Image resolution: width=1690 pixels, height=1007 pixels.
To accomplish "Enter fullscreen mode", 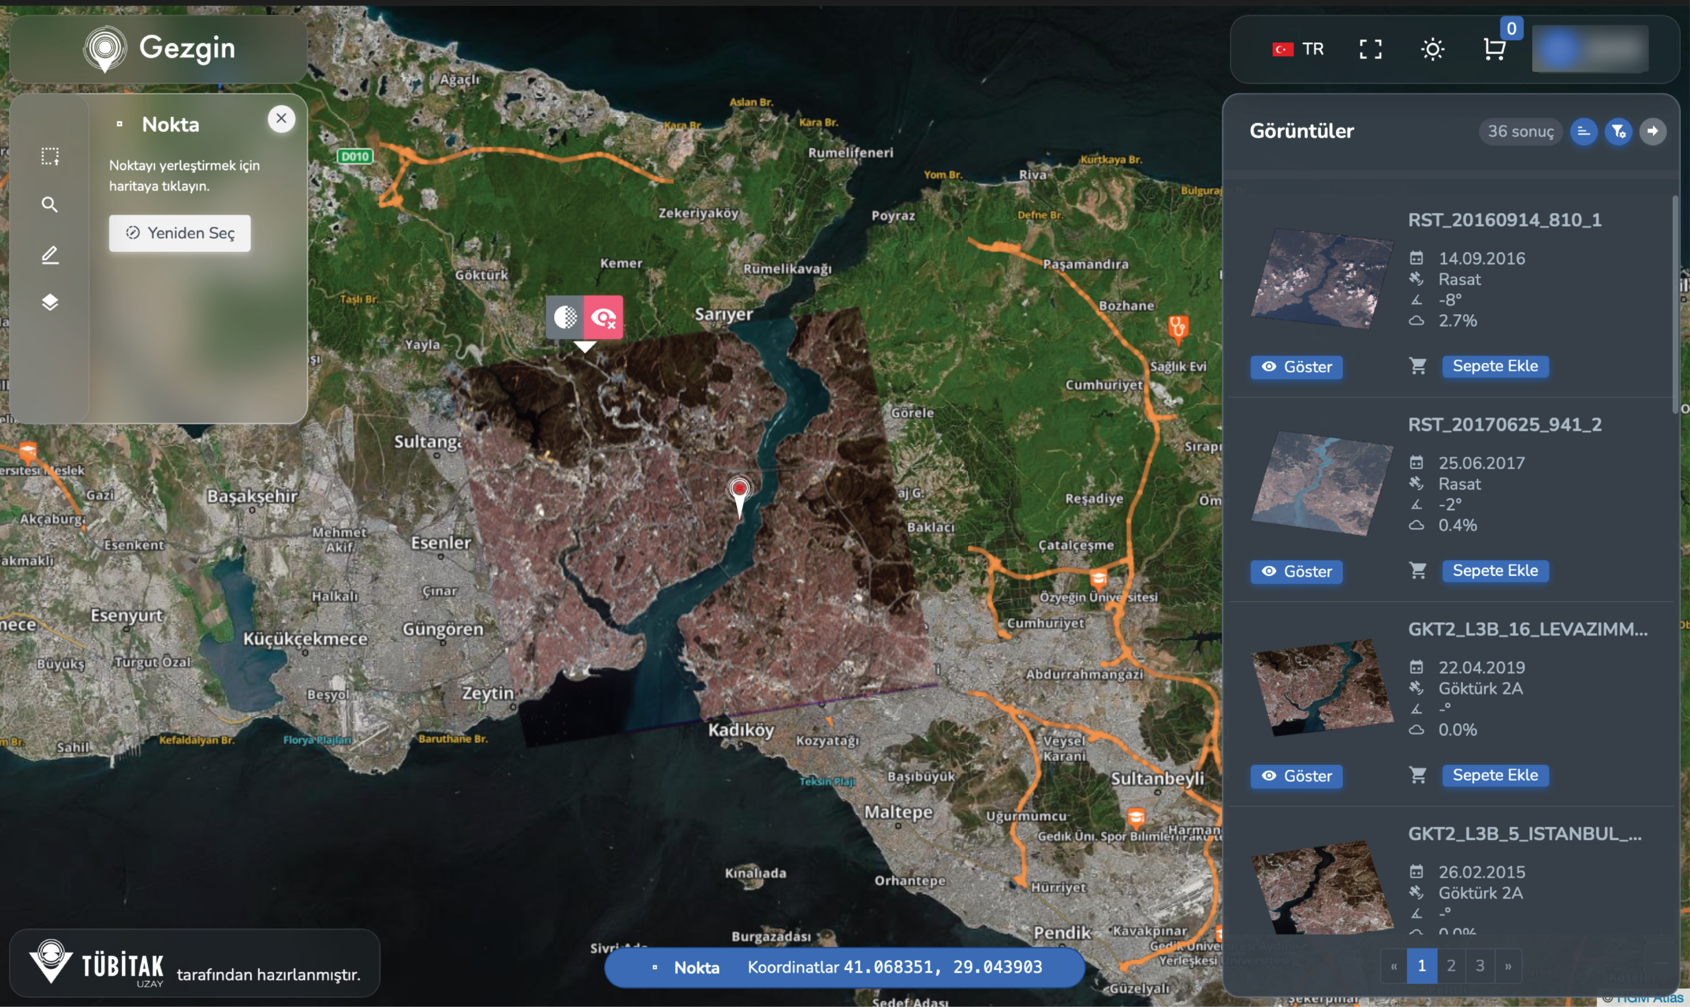I will coord(1370,49).
